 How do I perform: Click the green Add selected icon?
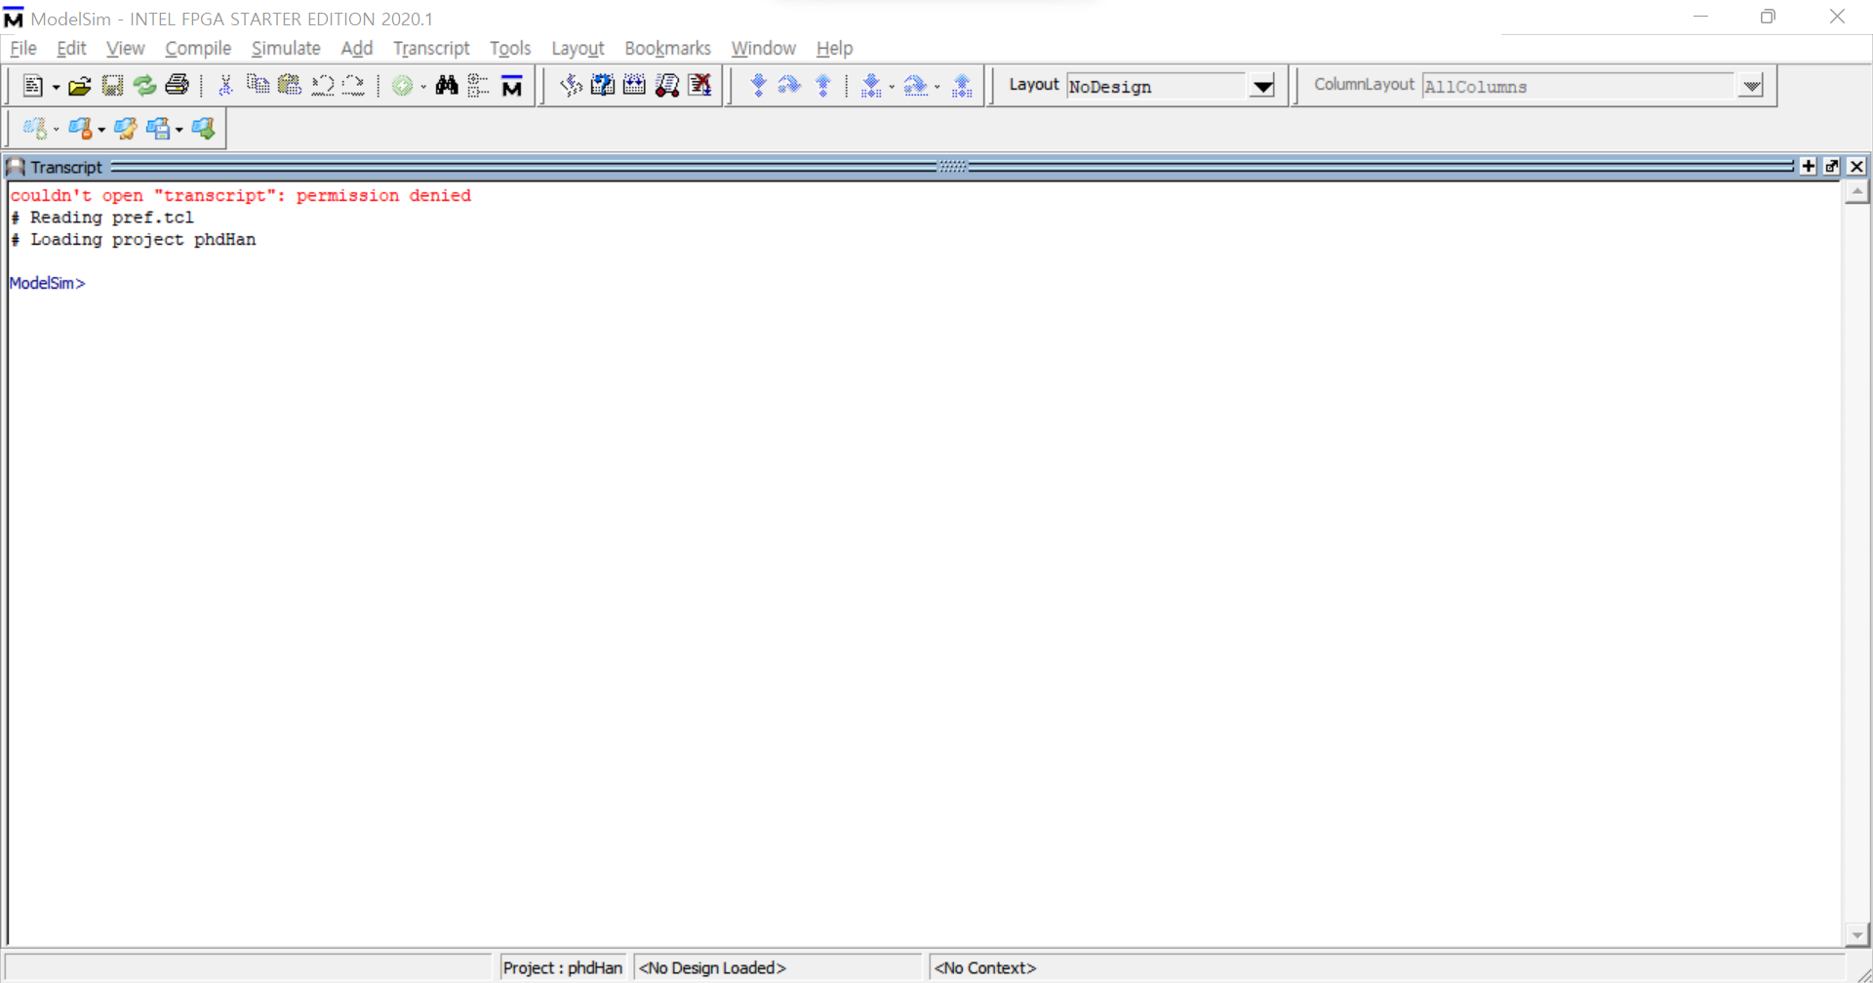click(x=402, y=86)
